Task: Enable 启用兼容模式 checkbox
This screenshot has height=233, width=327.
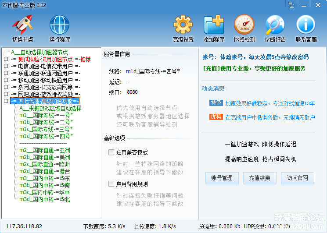Action: [x=111, y=152]
